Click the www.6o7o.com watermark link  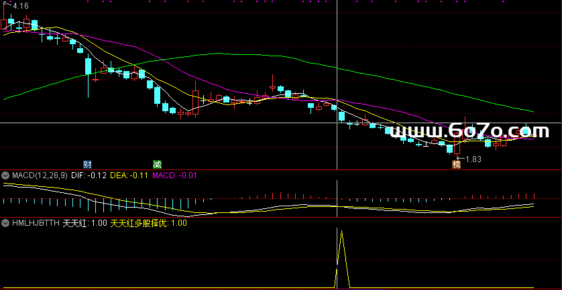(469, 131)
